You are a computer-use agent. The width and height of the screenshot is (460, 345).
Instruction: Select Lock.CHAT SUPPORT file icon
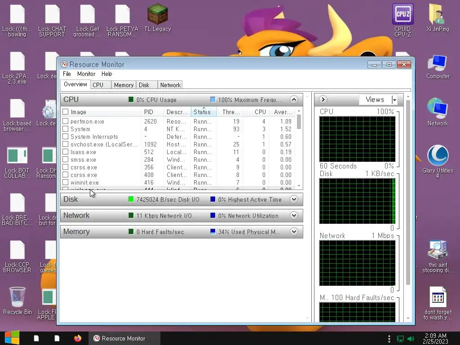(x=52, y=20)
